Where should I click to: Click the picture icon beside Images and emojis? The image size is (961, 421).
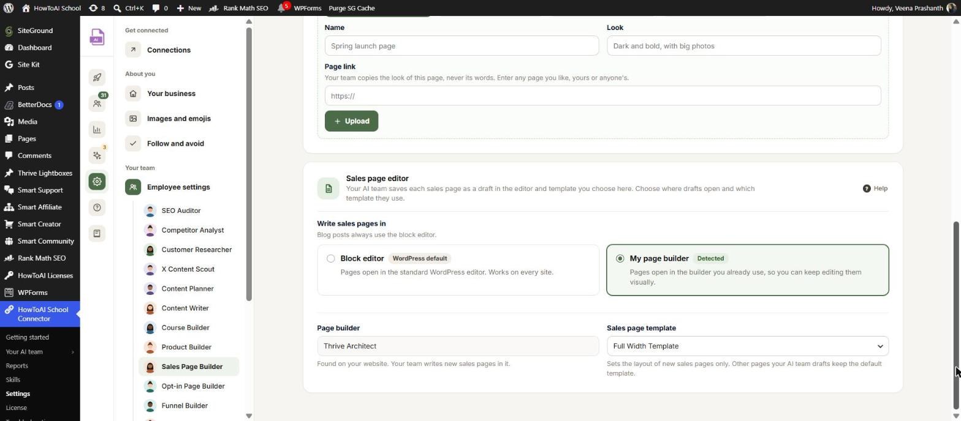coord(133,119)
